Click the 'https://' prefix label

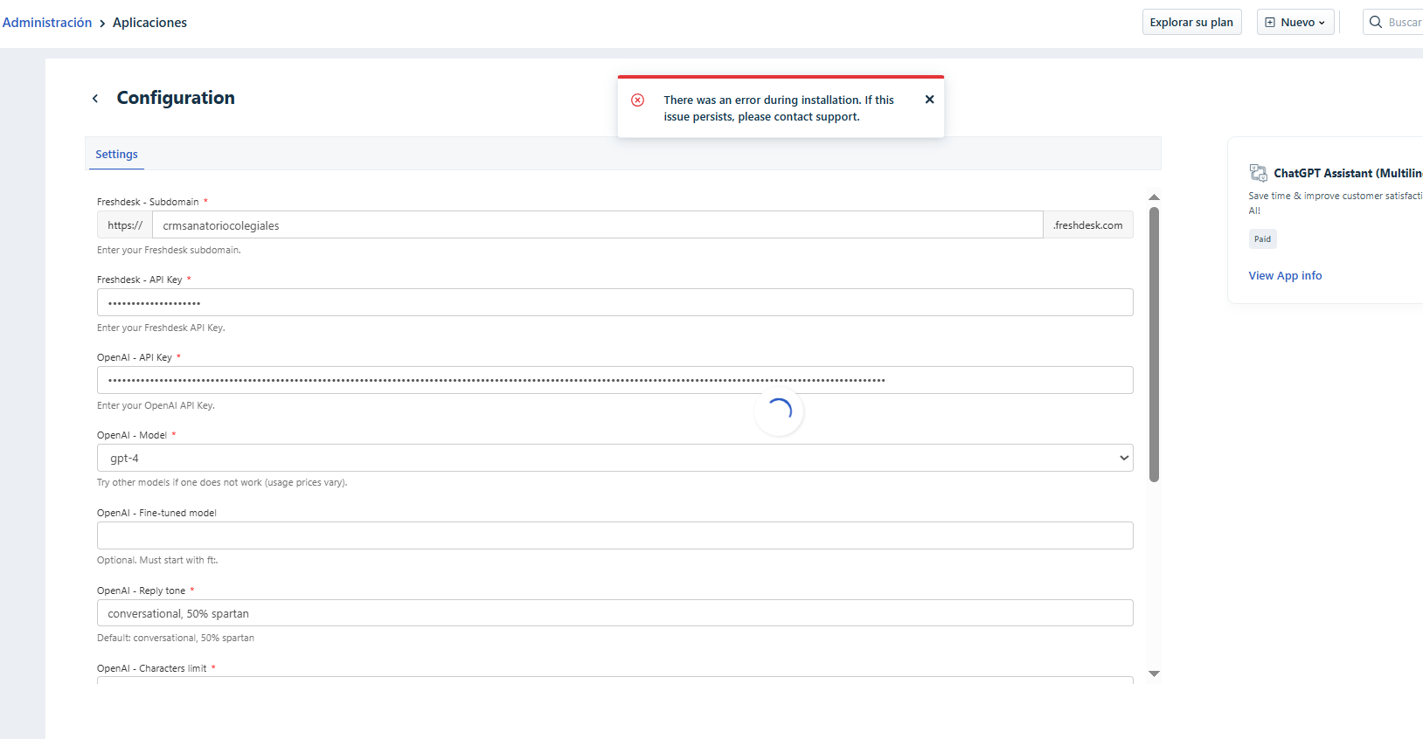(x=125, y=225)
